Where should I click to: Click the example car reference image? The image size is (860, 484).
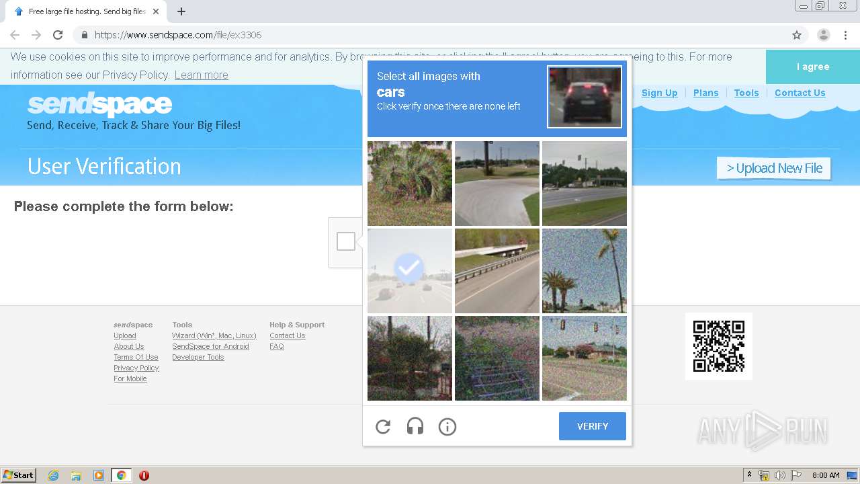585,97
